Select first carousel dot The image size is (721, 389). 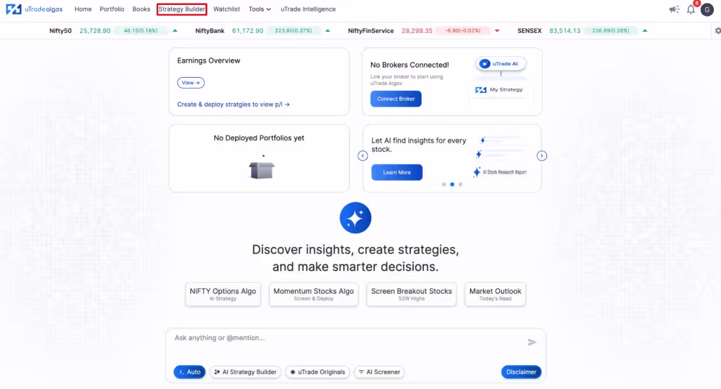[x=443, y=184]
